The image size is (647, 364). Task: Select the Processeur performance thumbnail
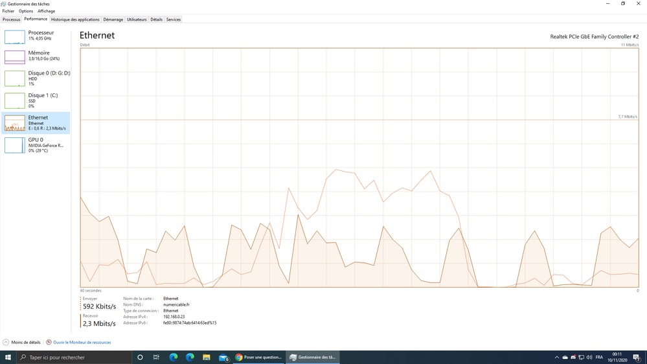click(x=36, y=36)
